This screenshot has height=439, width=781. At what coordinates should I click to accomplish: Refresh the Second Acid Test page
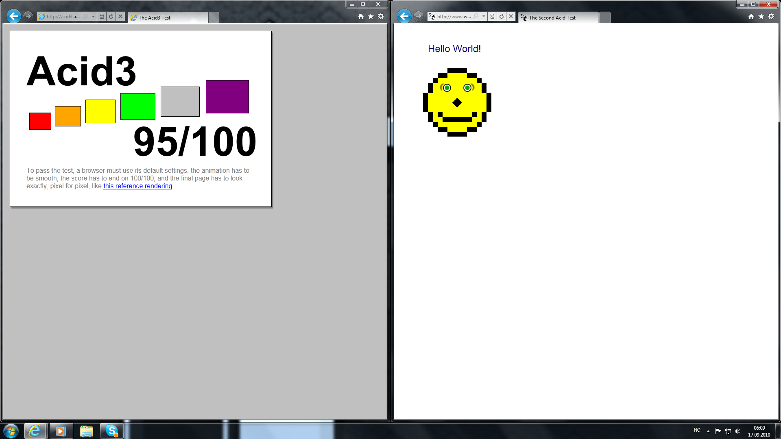pos(502,16)
